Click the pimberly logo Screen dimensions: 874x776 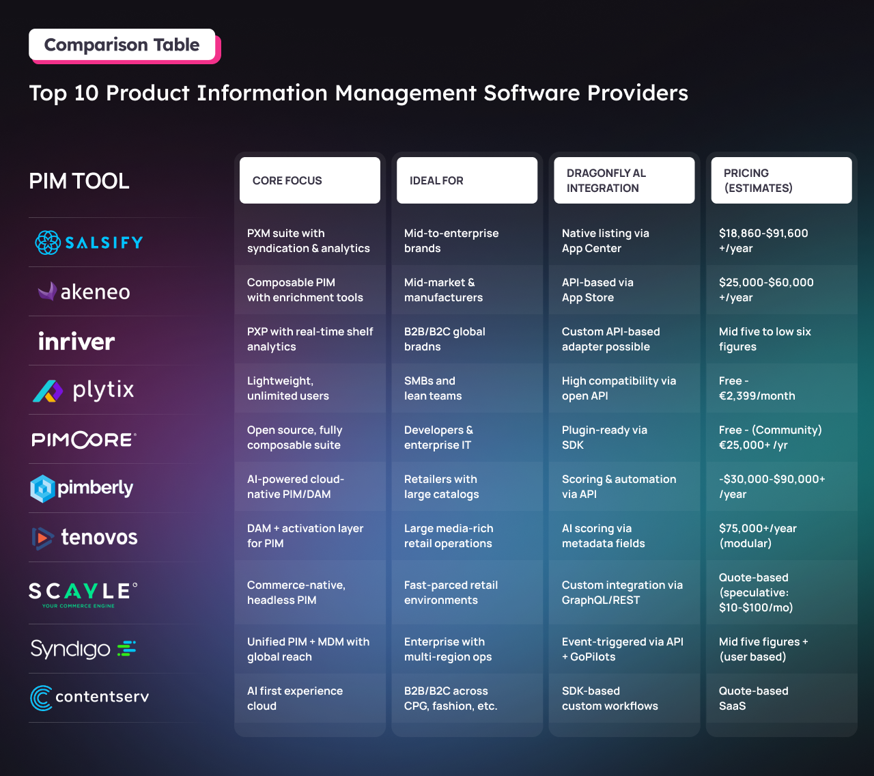click(x=81, y=488)
